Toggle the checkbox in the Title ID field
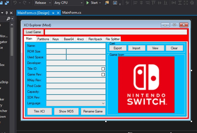The width and height of the screenshot is (197, 133). click(x=103, y=69)
